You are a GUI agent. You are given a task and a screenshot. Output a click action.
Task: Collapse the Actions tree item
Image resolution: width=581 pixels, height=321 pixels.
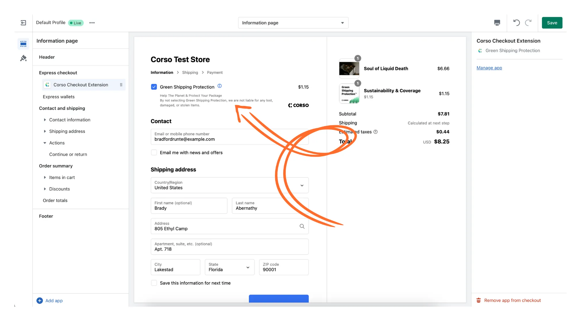coord(45,143)
